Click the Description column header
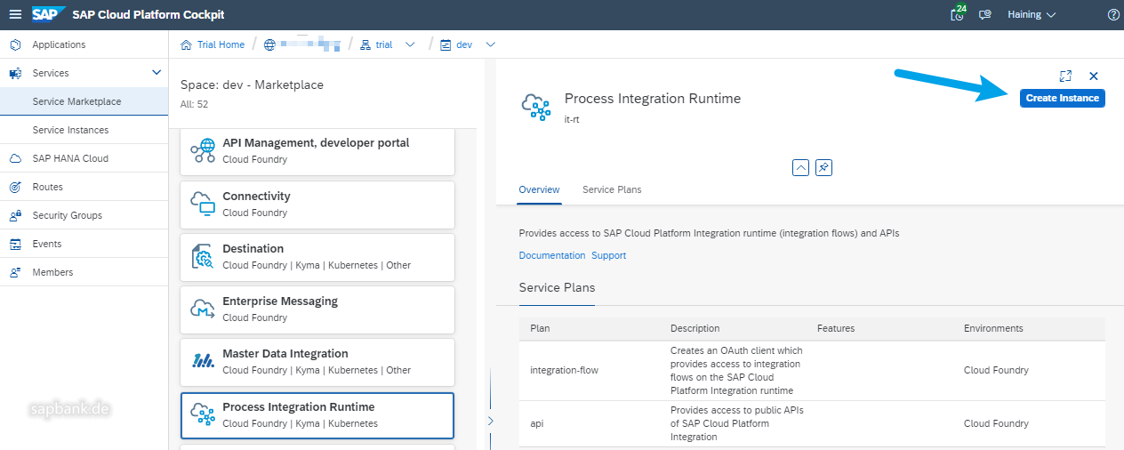 [x=695, y=328]
